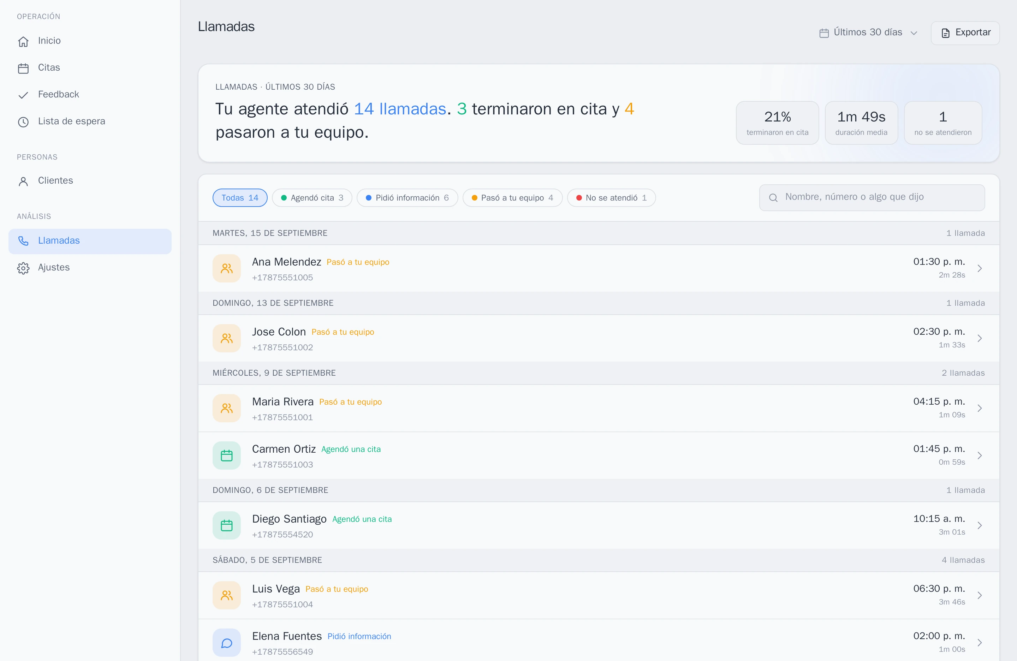Click the Inicio home icon in the sidebar
The height and width of the screenshot is (661, 1017).
23,41
